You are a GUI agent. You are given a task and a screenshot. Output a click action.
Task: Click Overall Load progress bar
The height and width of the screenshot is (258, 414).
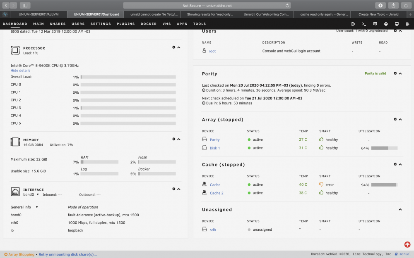(128, 77)
